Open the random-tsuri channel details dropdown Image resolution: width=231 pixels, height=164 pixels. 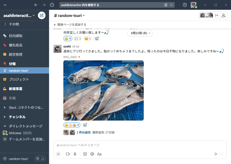69,16
